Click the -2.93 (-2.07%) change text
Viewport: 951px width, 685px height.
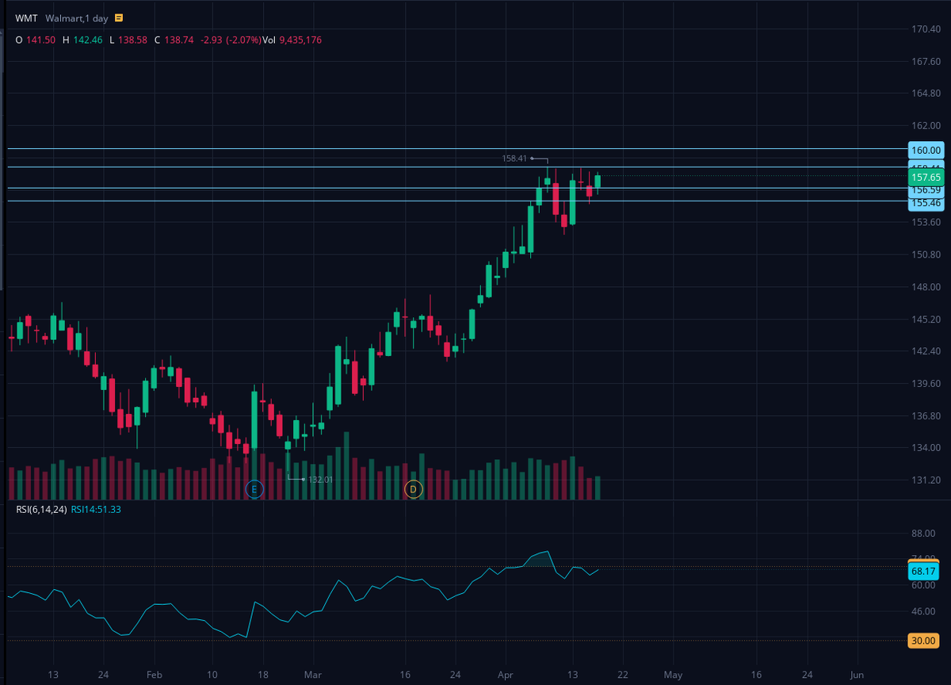click(x=231, y=40)
